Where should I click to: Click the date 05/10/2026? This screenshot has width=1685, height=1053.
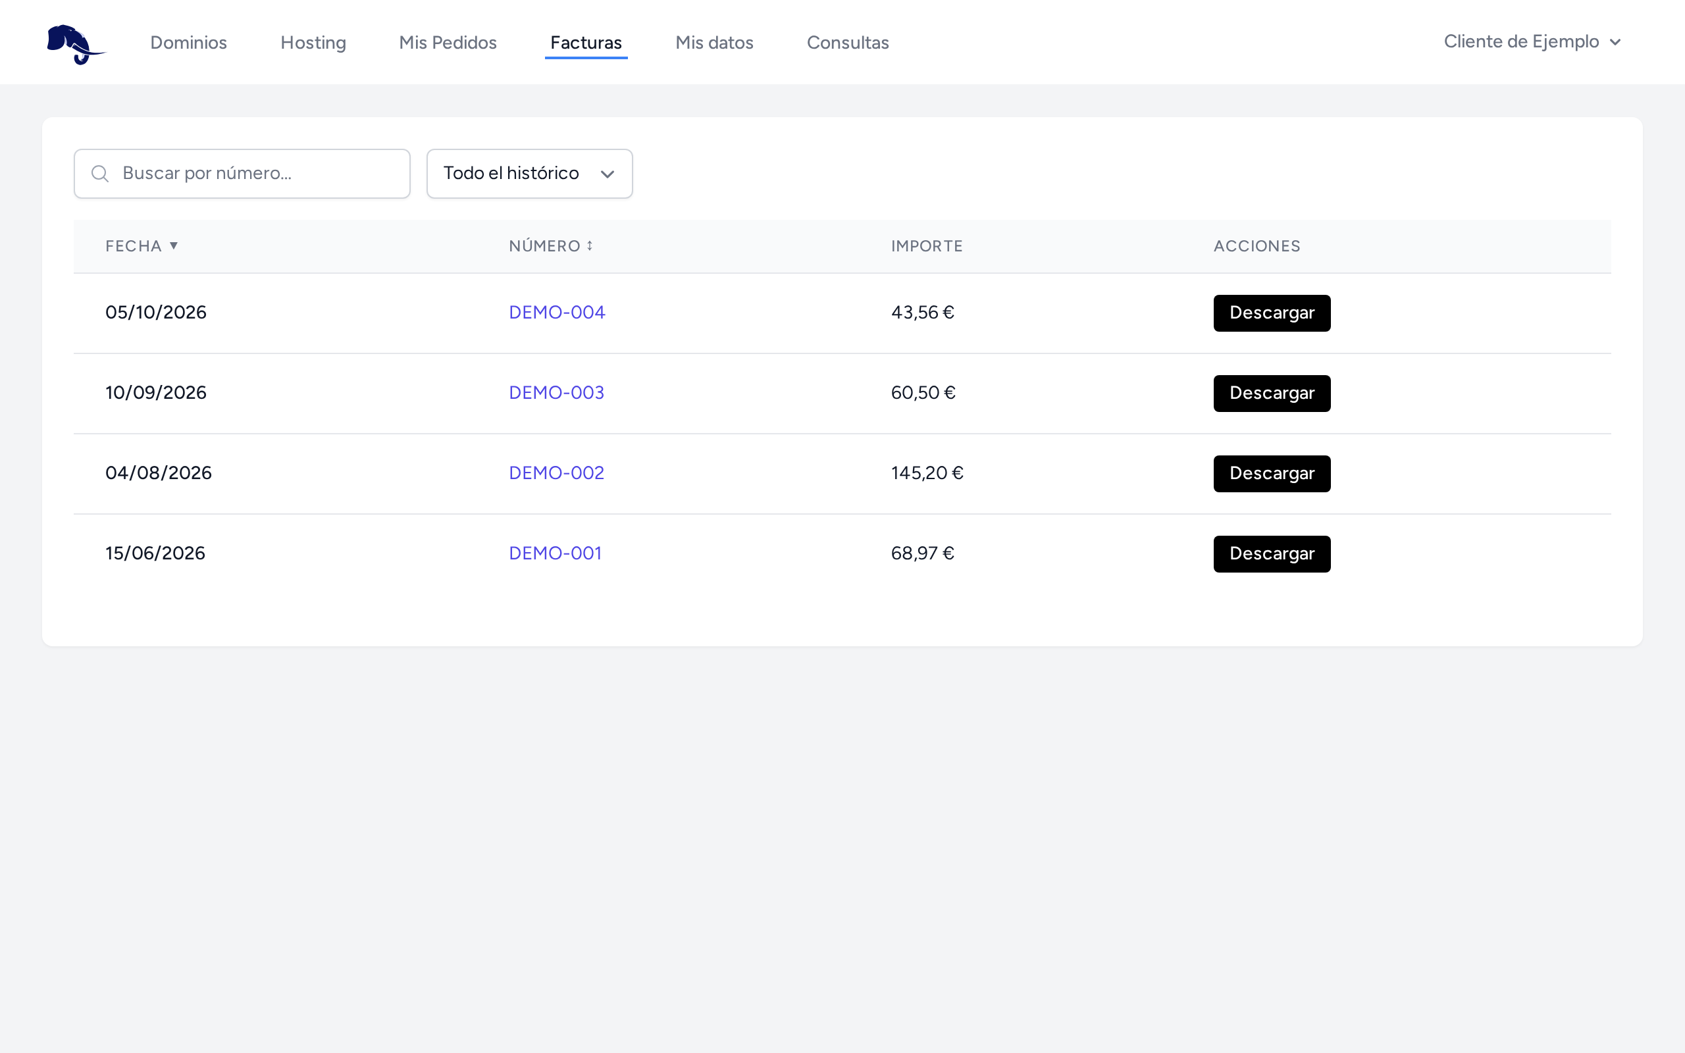156,312
